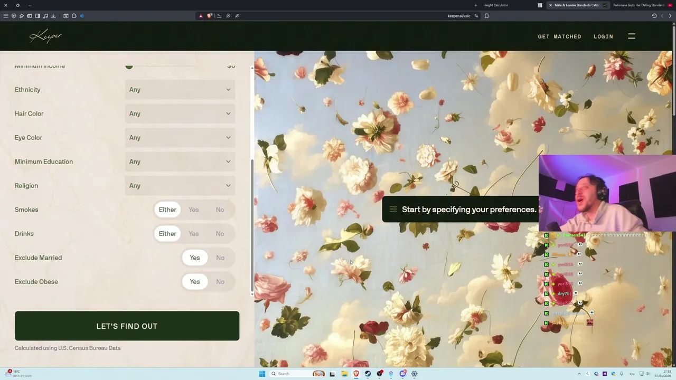Click the Minimum Income slider handle
The image size is (676, 380).
pos(129,66)
